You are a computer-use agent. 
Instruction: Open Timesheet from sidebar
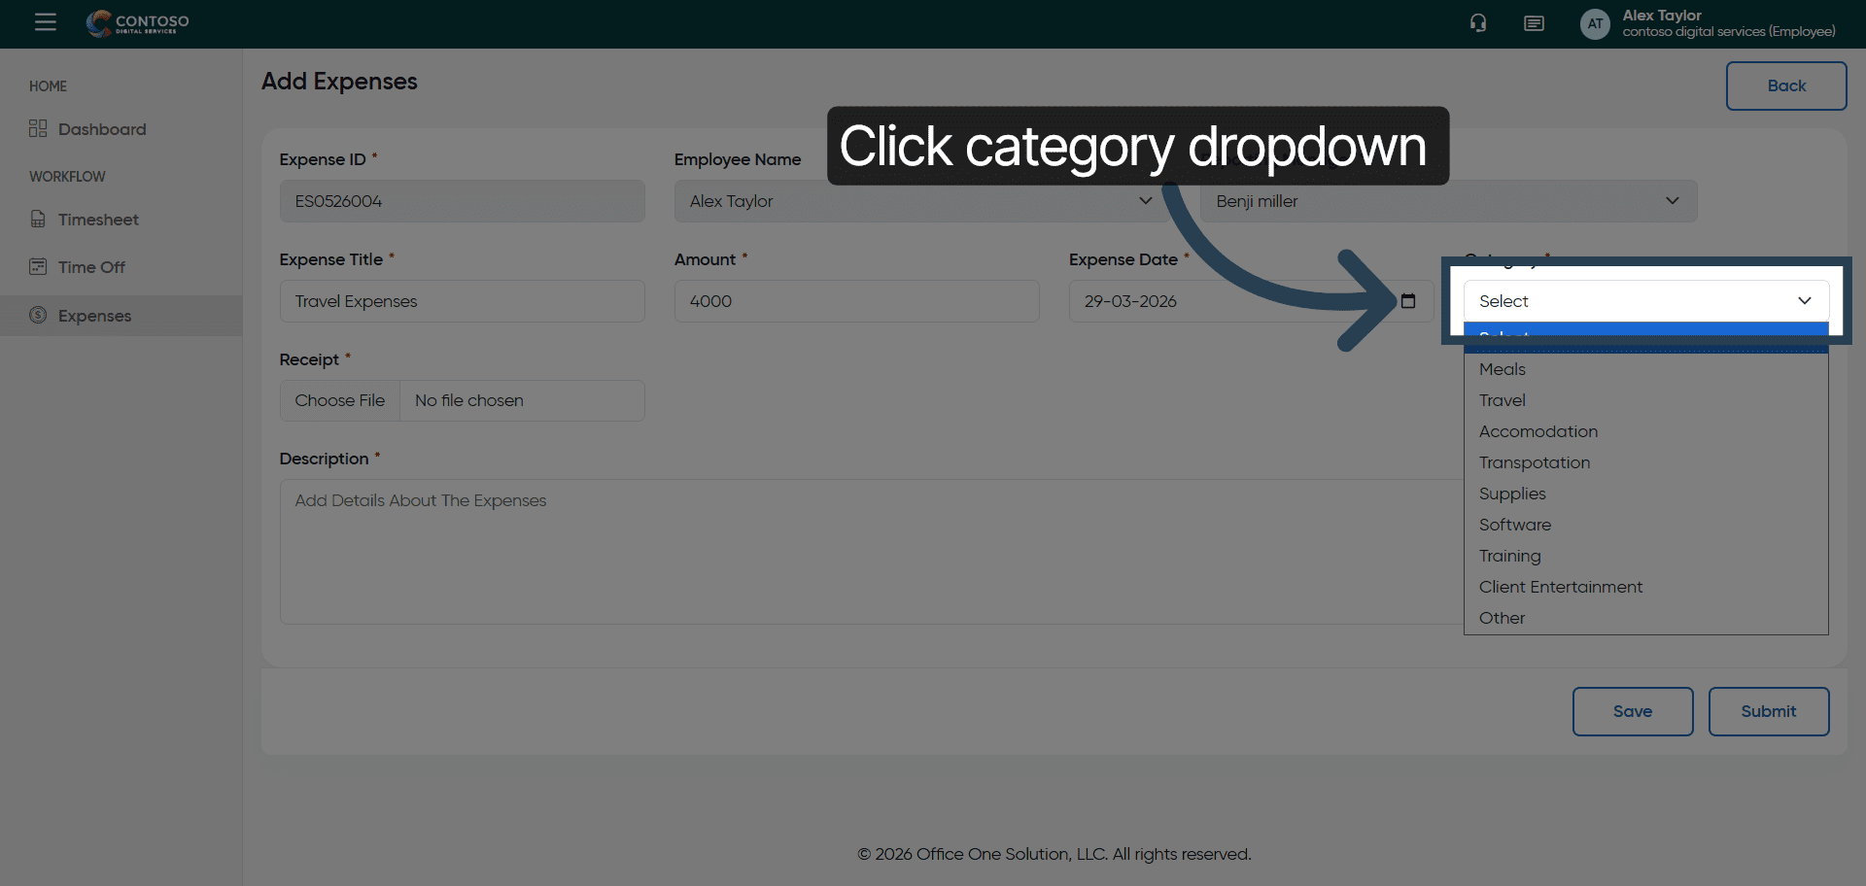(x=97, y=220)
